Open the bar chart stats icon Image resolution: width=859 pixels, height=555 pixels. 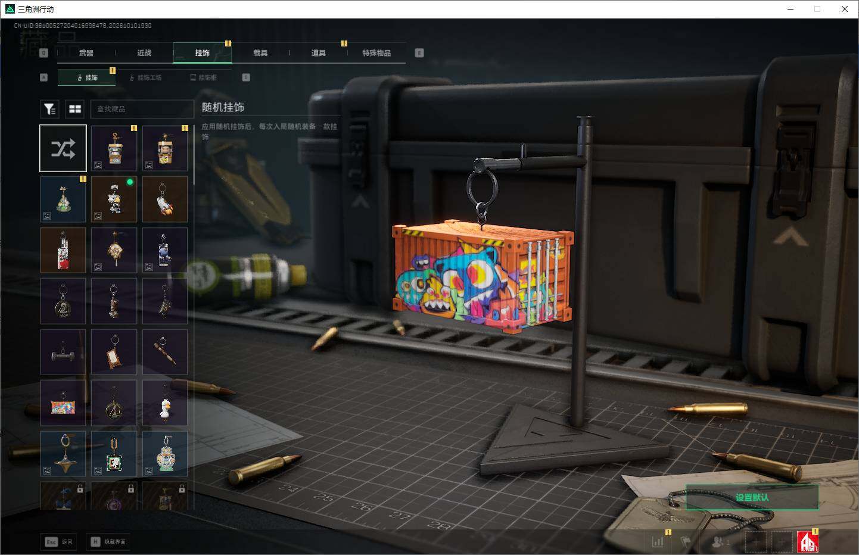658,542
